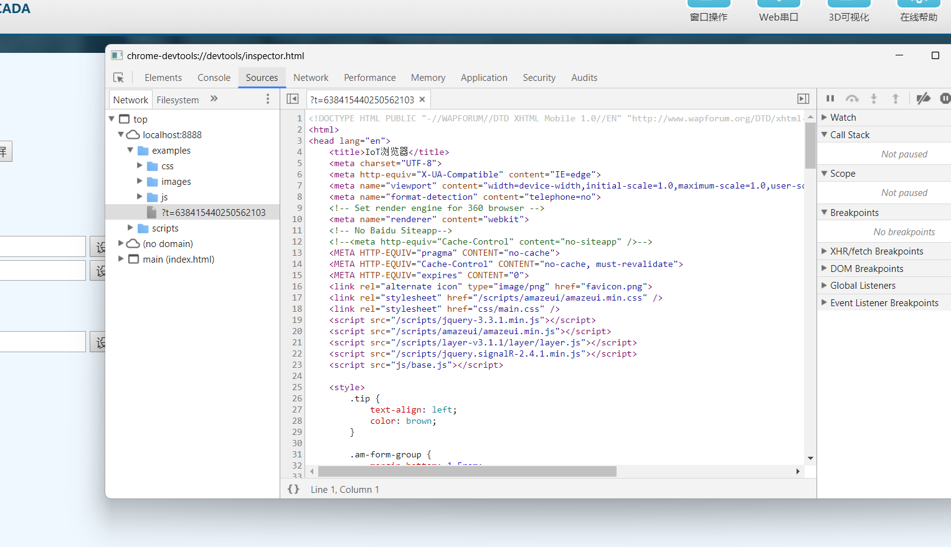This screenshot has height=547, width=951.
Task: Collapse the localhost:8888 tree node
Action: (121, 134)
